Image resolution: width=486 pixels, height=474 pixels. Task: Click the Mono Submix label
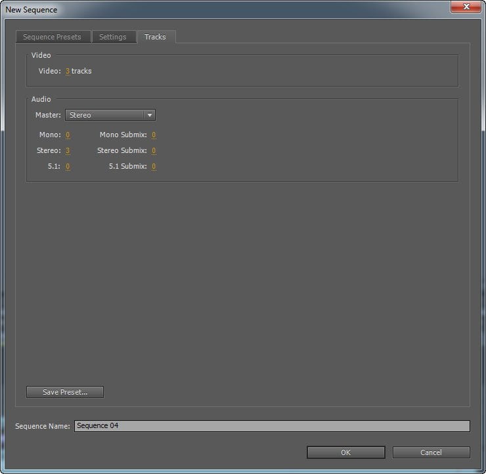tap(123, 135)
